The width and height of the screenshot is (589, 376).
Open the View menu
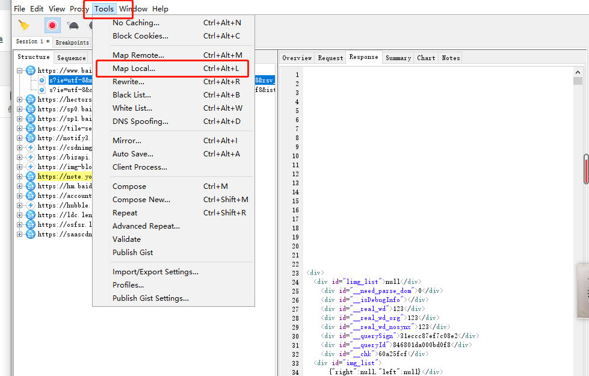click(57, 8)
